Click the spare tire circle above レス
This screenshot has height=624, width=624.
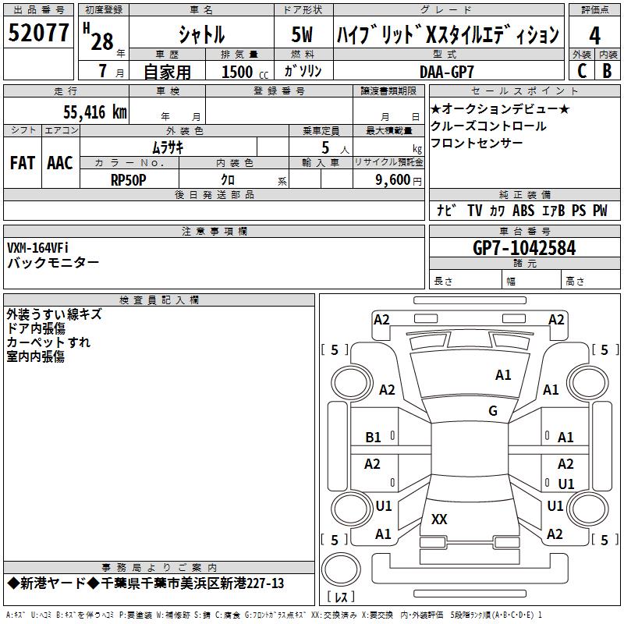(x=341, y=569)
